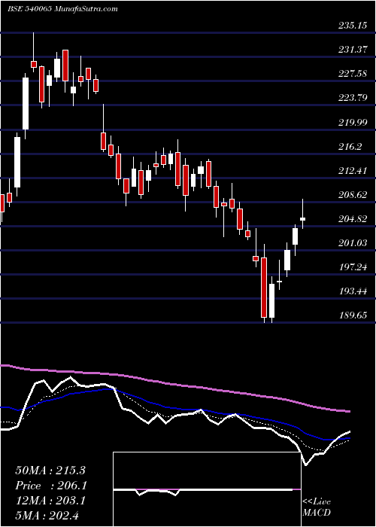The image size is (376, 527).
Task: Click the 189.65 price axis label
Action: click(353, 315)
